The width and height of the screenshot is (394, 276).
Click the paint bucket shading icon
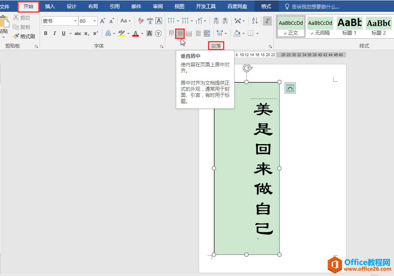[237, 33]
